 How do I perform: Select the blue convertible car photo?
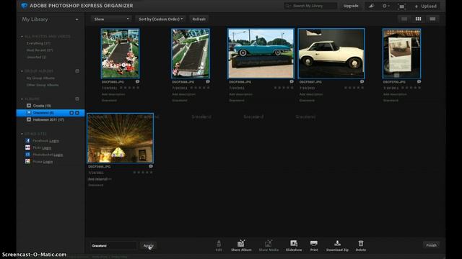coord(261,53)
